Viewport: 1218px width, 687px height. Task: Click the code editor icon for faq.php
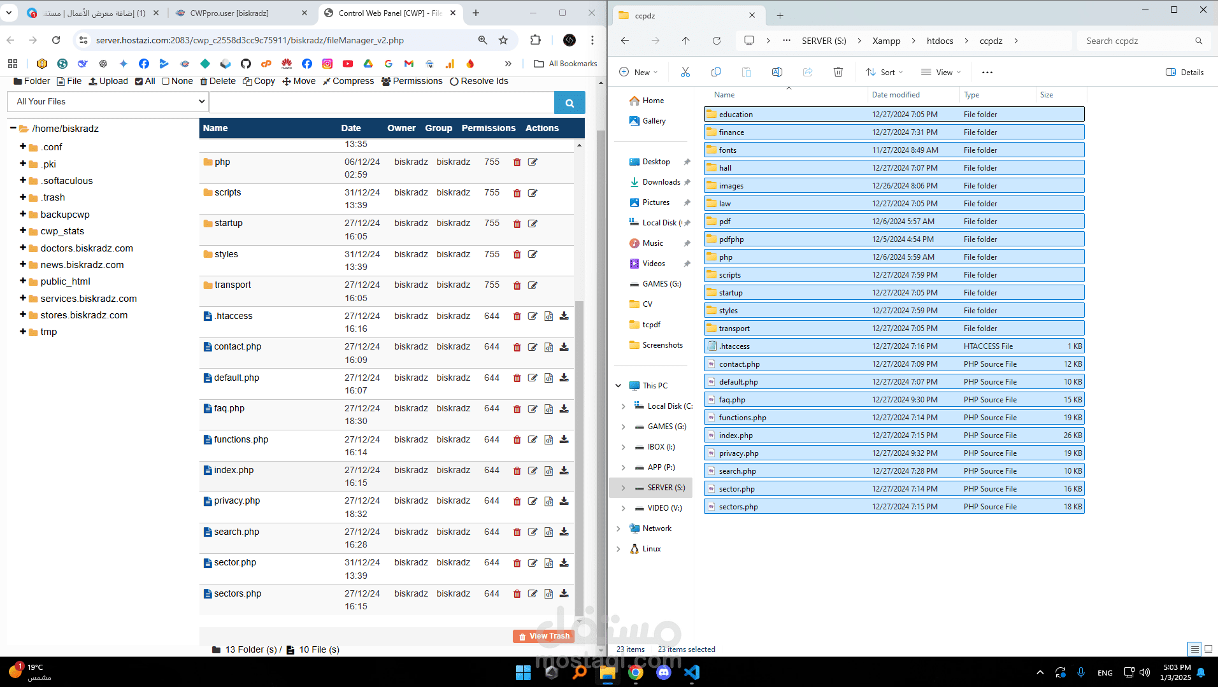click(548, 409)
